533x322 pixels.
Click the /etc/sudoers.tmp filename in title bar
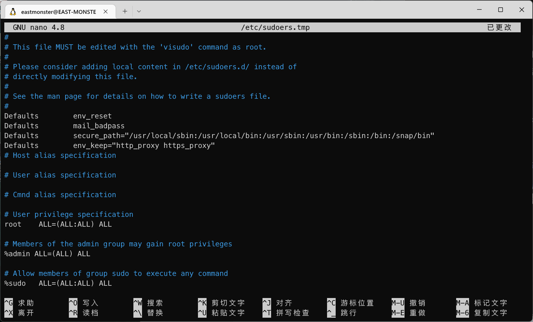click(x=275, y=27)
